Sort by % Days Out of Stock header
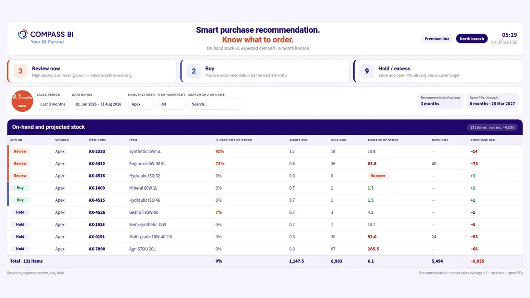The width and height of the screenshot is (530, 298). point(234,140)
